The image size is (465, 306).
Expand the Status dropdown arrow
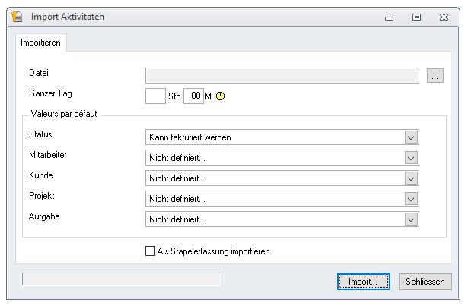pos(411,137)
